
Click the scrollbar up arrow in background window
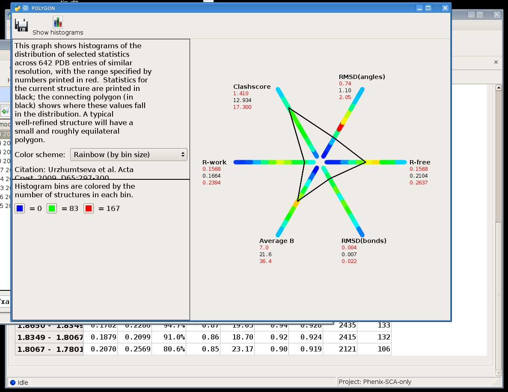499,88
